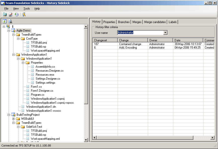Open the Tools menu

point(26,9)
